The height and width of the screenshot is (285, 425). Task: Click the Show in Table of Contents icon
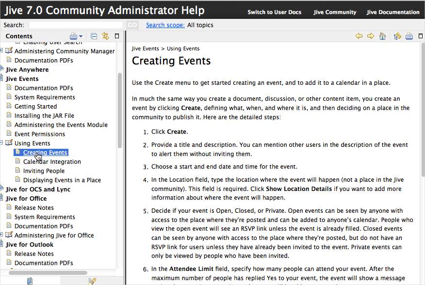397,36
